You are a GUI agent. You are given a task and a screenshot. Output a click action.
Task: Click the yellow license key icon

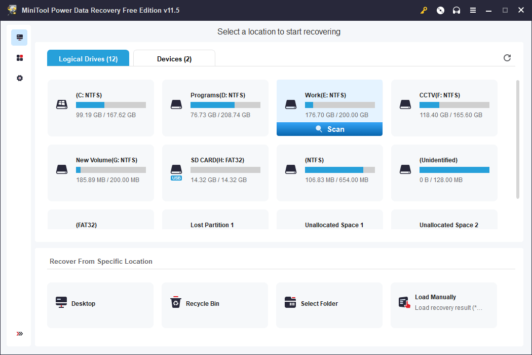(424, 10)
